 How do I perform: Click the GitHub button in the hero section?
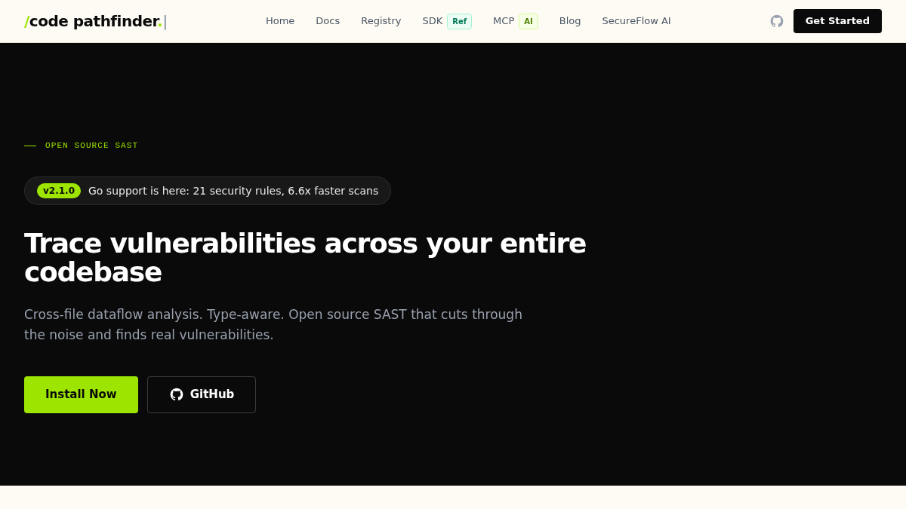point(202,394)
